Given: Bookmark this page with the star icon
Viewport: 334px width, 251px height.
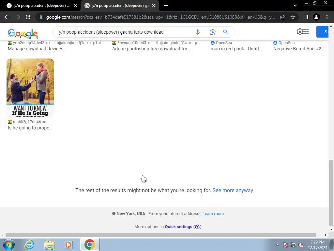Looking at the screenshot, I should (293, 17).
